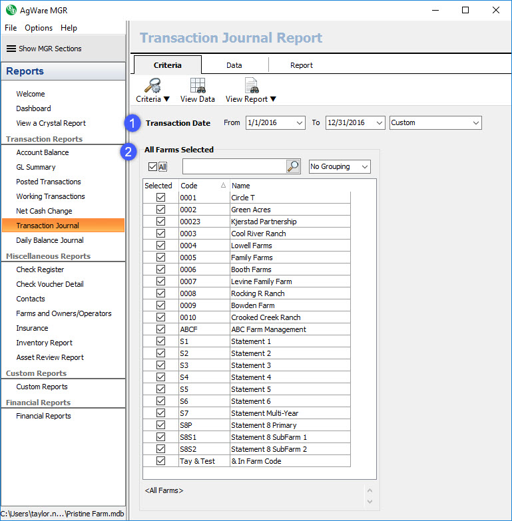Open the Posted Transactions report
The height and width of the screenshot is (521, 512).
pyautogui.click(x=49, y=182)
